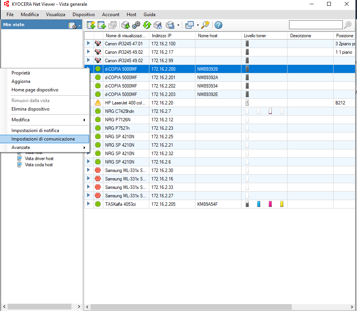Click red error icon of Samsung 172.16.2.16
The width and height of the screenshot is (357, 311).
98,179
